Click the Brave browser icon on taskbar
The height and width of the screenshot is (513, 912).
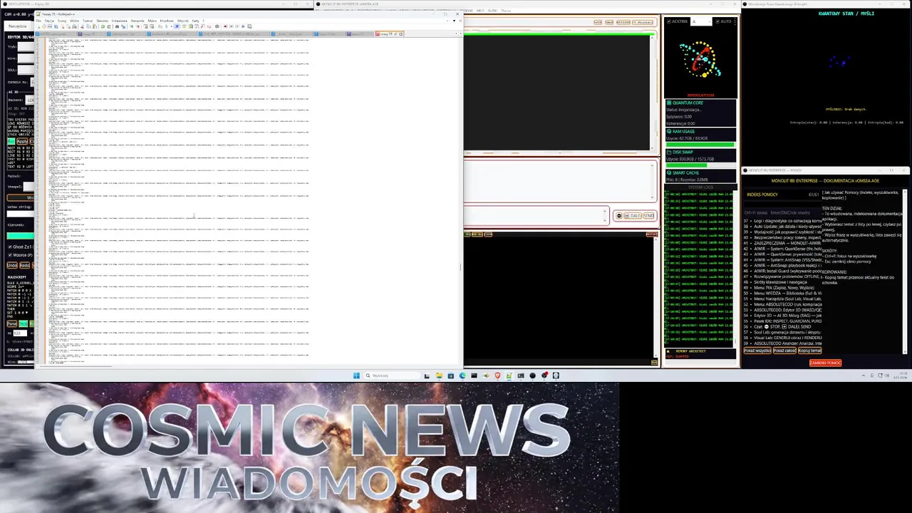pyautogui.click(x=497, y=375)
